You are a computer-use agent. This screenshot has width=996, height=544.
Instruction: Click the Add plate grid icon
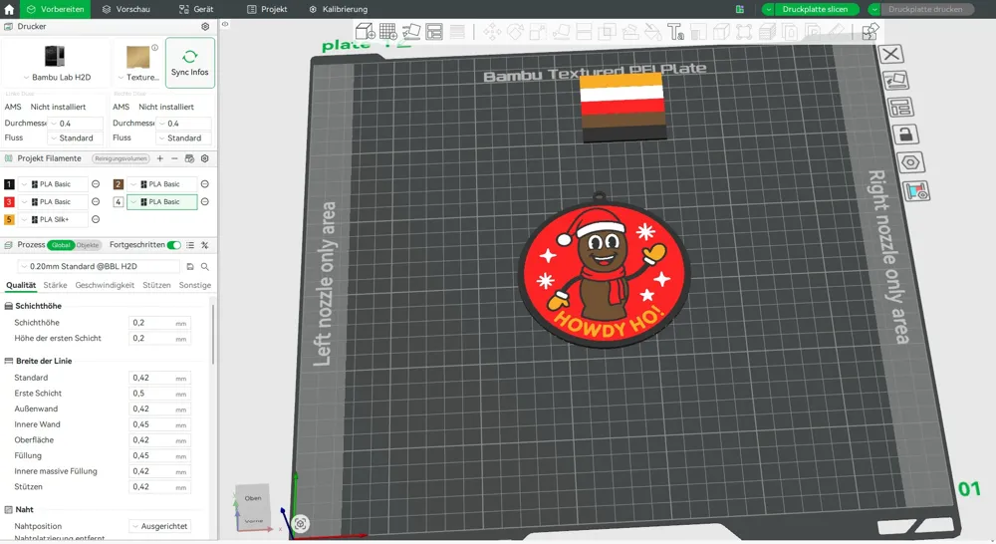(x=388, y=31)
